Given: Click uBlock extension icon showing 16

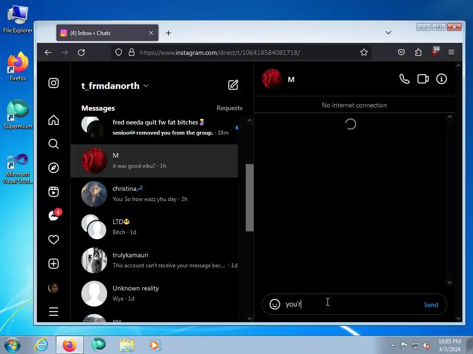Looking at the screenshot, I should point(435,52).
